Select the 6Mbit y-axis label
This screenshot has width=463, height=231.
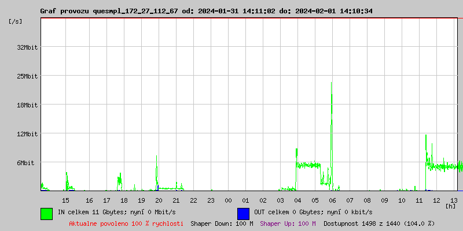(25, 163)
